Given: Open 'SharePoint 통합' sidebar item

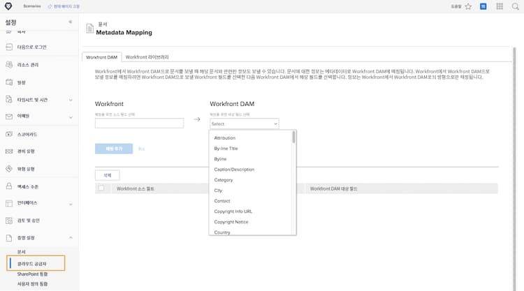Looking at the screenshot, I should coord(32,274).
